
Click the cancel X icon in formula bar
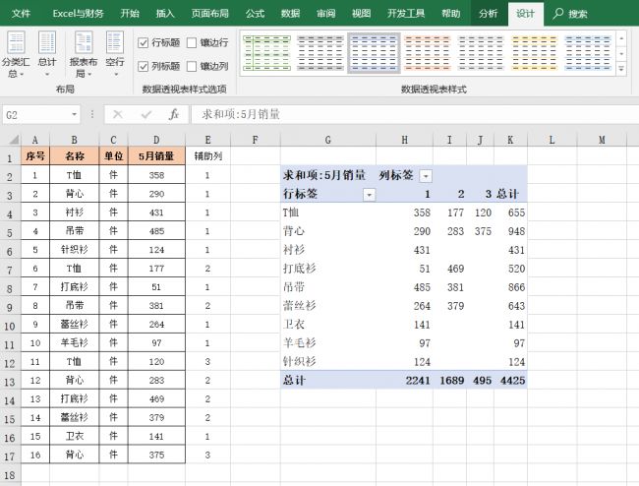[118, 114]
